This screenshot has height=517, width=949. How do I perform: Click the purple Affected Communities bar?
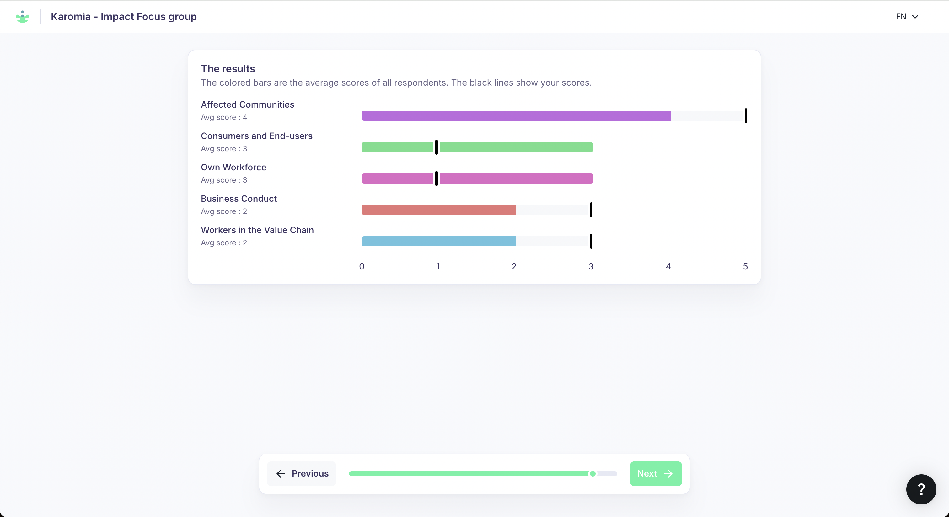[516, 116]
